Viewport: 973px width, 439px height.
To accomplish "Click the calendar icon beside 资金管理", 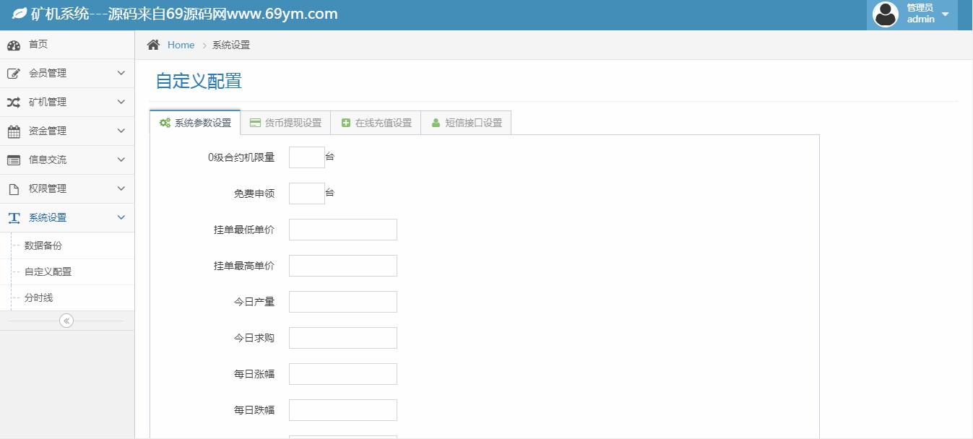I will pos(14,131).
